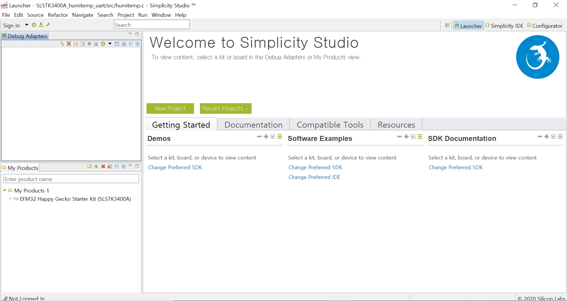Click gray X delete icon in Debug Adapters

89,44
